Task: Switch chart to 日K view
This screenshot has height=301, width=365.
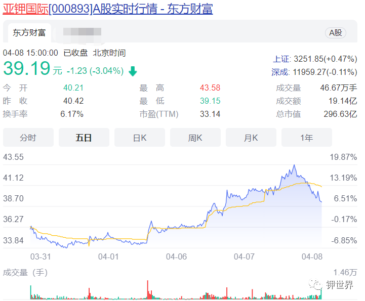Action: 140,138
